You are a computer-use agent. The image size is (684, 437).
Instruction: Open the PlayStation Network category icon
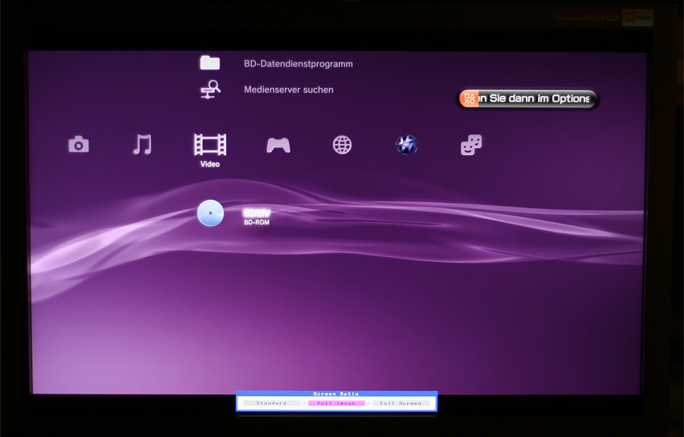pyautogui.click(x=406, y=145)
